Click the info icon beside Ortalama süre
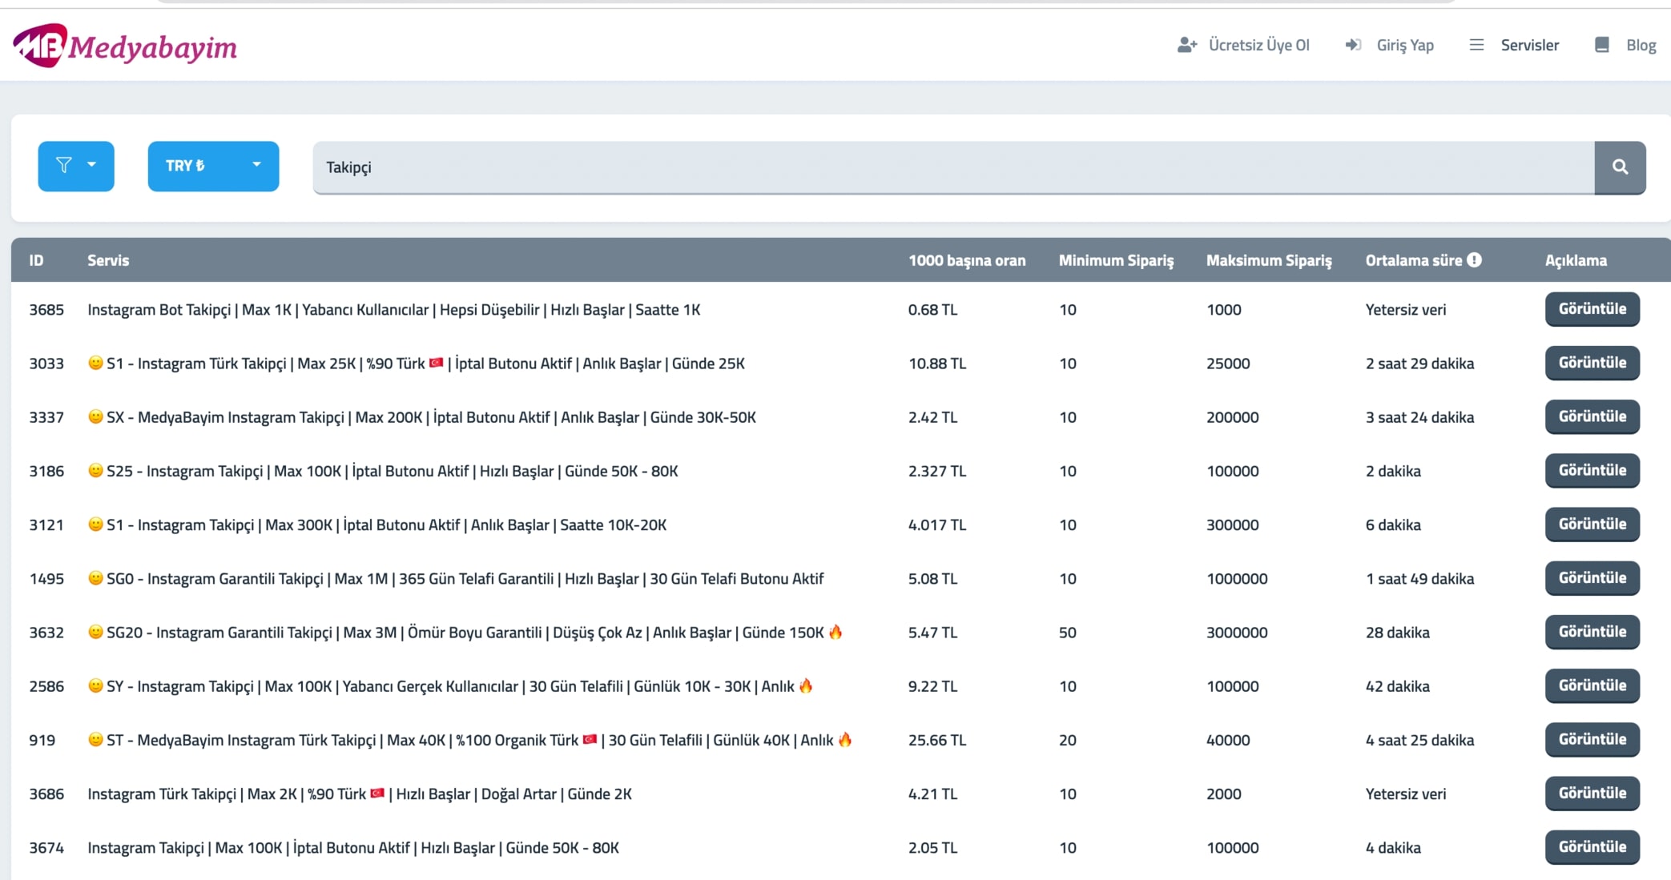 click(1474, 260)
